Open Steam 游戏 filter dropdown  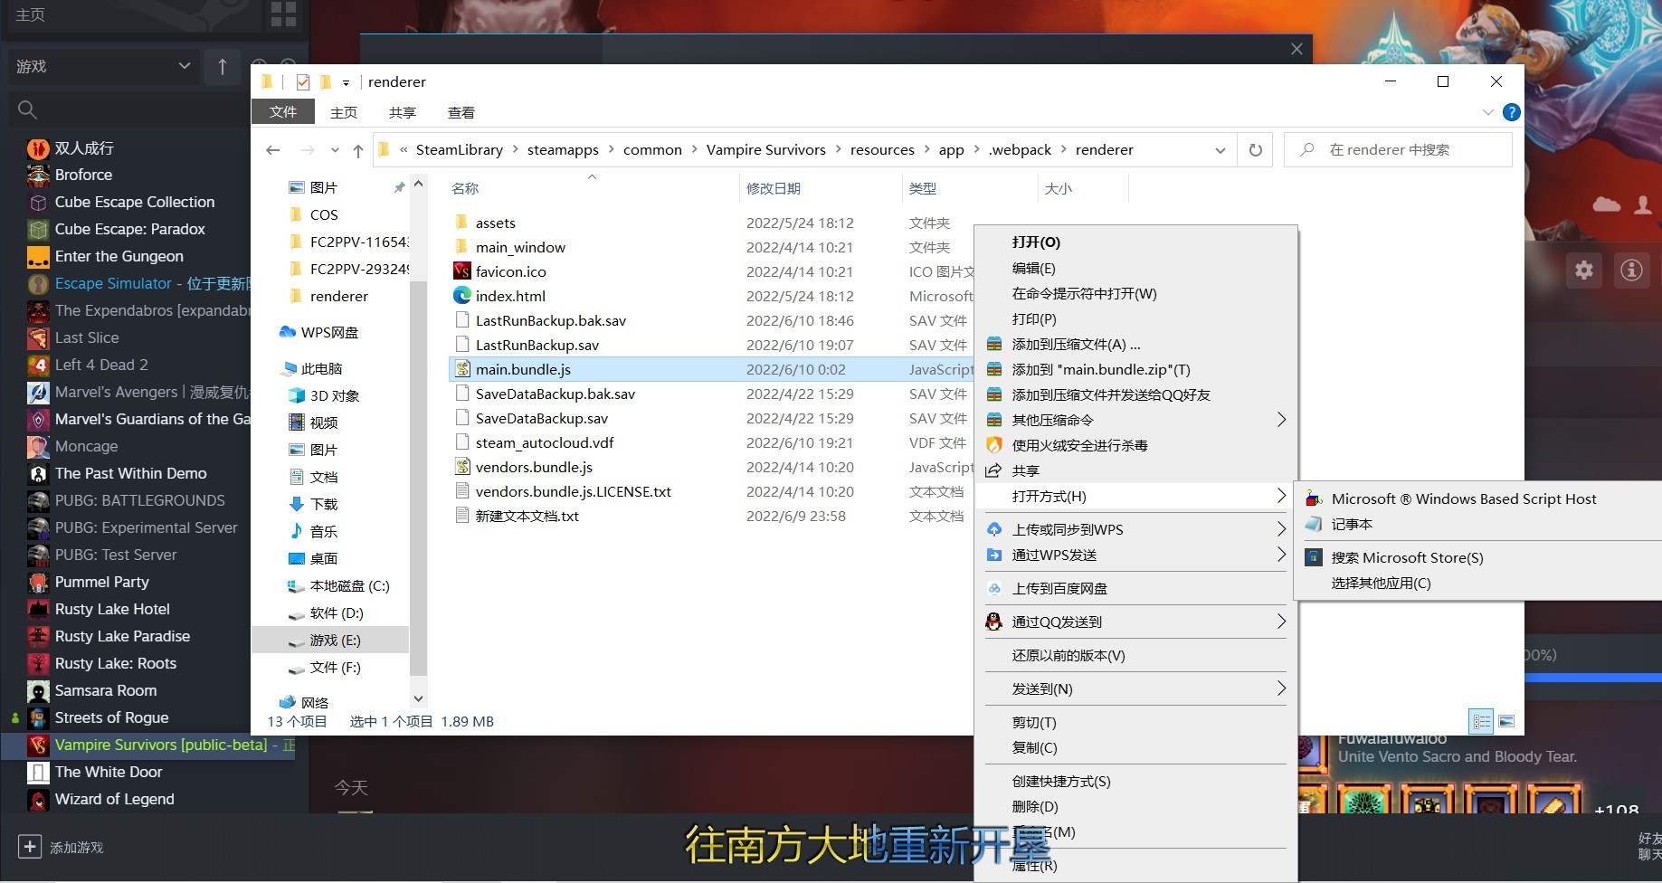(x=103, y=66)
